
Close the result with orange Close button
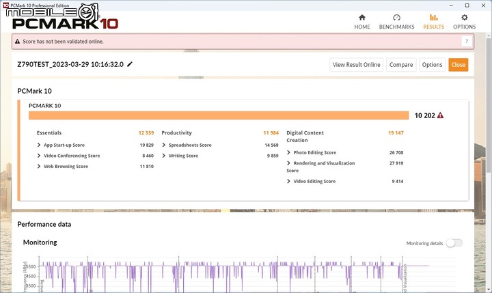[459, 65]
